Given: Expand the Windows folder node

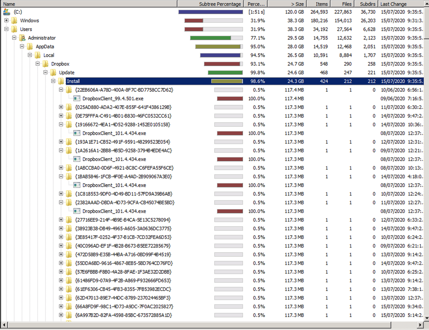Looking at the screenshot, I should point(6,21).
